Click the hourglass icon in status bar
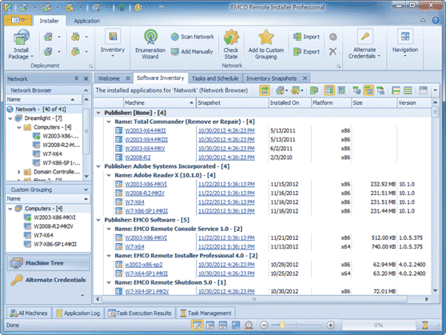 [425, 325]
